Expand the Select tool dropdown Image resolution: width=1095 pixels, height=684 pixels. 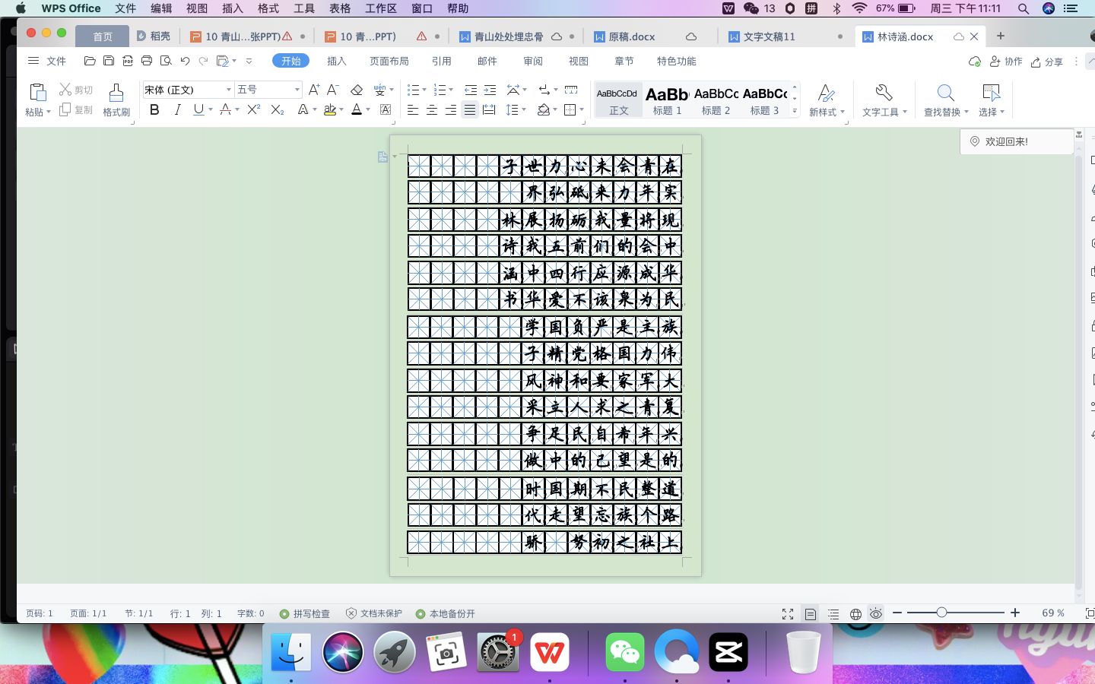(1002, 112)
